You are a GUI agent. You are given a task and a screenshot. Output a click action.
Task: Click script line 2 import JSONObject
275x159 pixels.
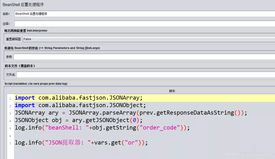80,105
